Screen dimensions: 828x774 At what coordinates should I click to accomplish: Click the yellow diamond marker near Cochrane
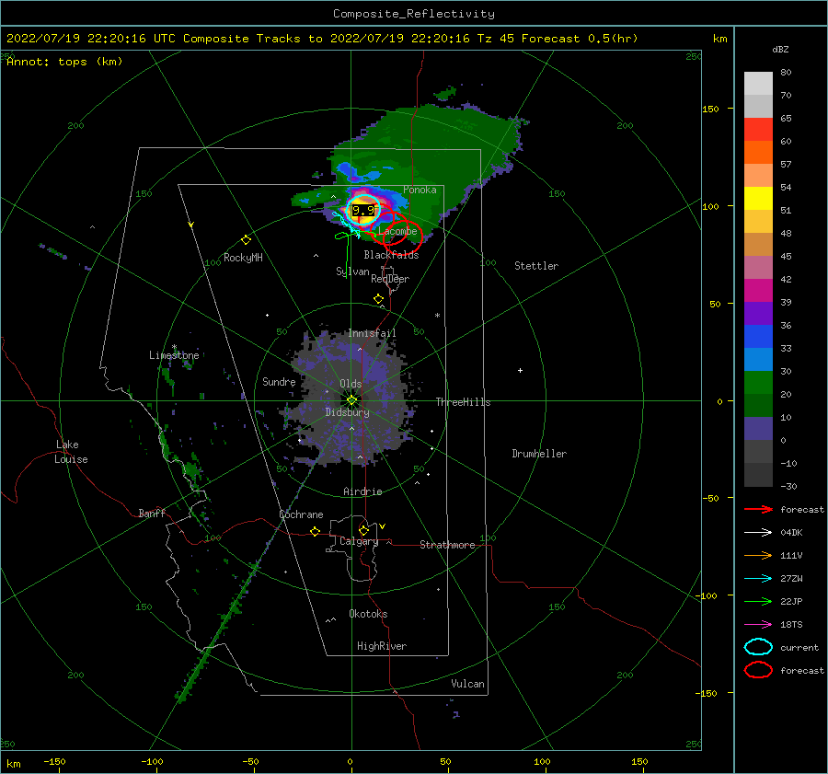point(315,532)
